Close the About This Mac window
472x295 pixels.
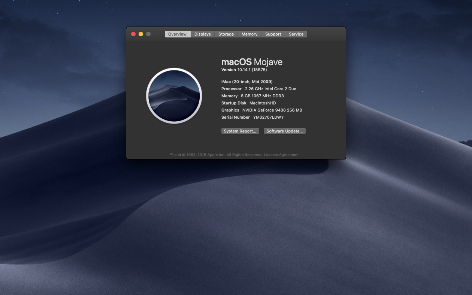coord(133,34)
